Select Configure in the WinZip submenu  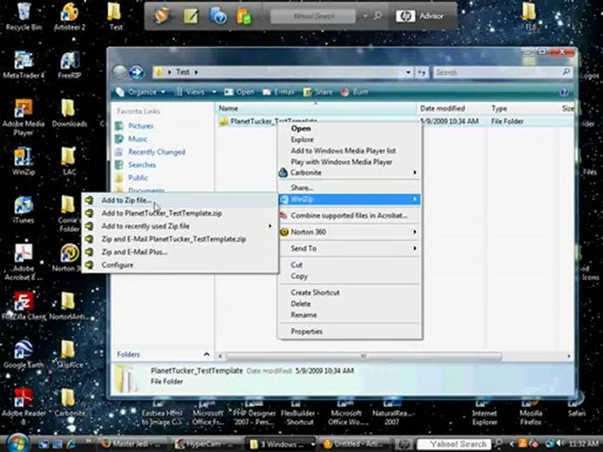point(117,265)
